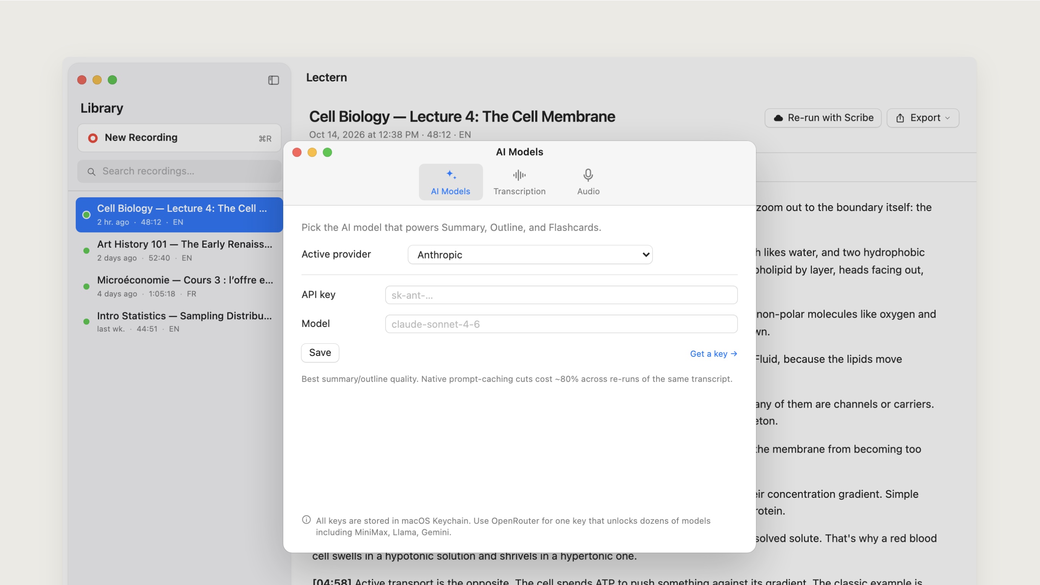Click Re-run with Scribe label
This screenshot has height=585, width=1040.
pos(830,118)
